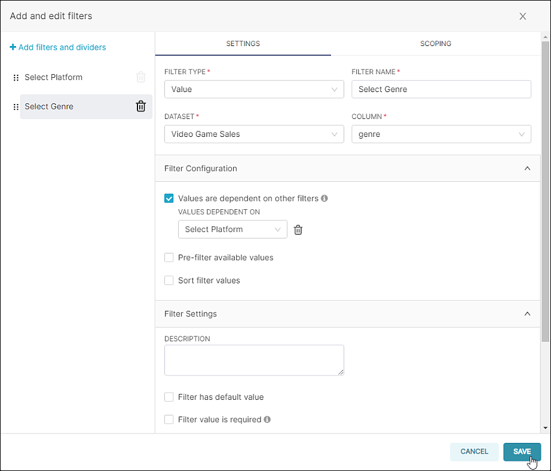The height and width of the screenshot is (471, 551).
Task: Open the Filter Type dropdown showing Value
Action: pyautogui.click(x=254, y=89)
